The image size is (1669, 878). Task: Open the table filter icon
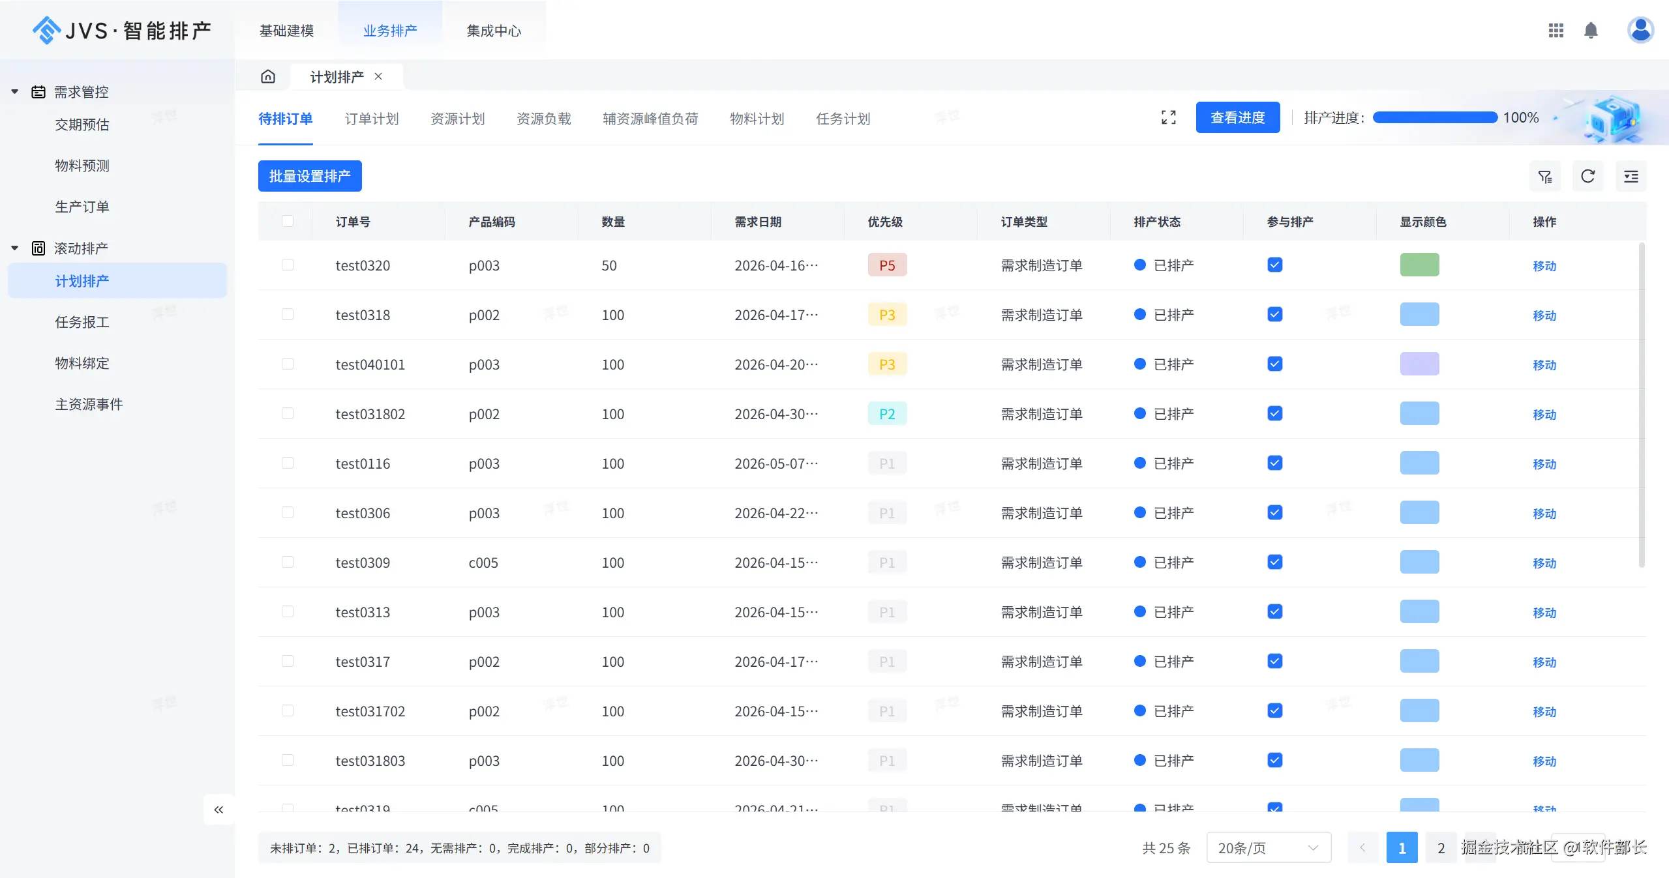(x=1544, y=177)
